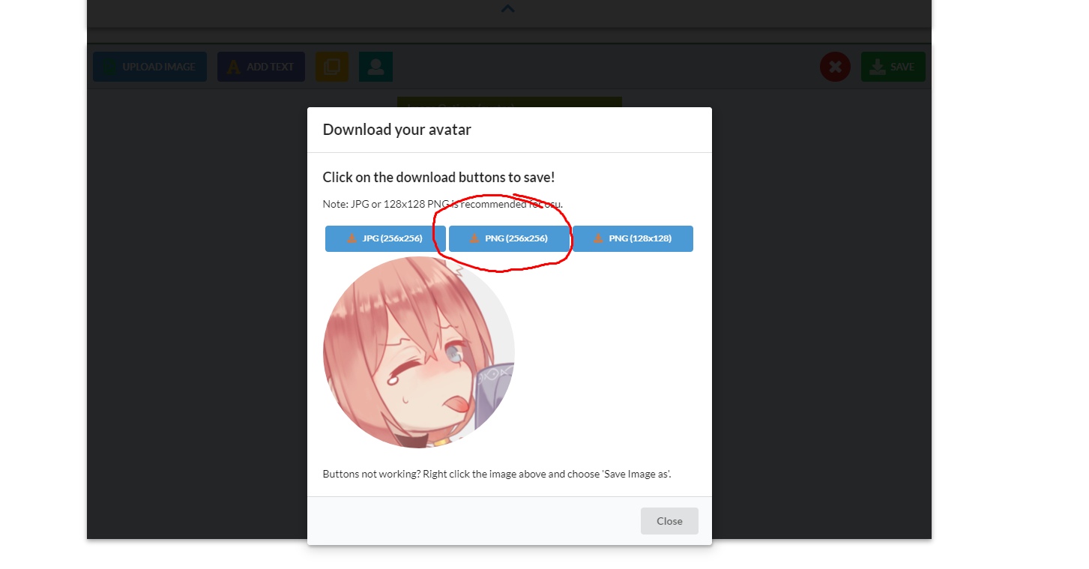This screenshot has height=569, width=1089.
Task: Click the circular avatar preview image
Action: tap(419, 352)
